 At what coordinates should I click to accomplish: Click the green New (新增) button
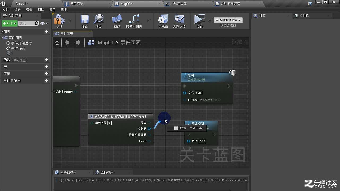tap(9, 23)
